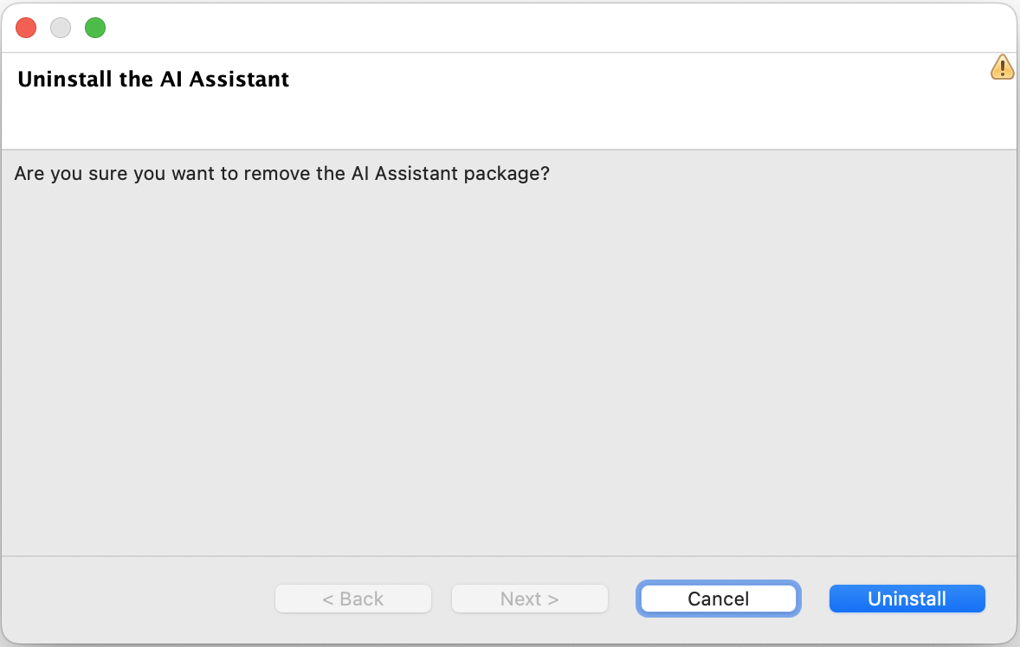1020x647 pixels.
Task: Click the blank gray dialog body area
Action: [509, 363]
